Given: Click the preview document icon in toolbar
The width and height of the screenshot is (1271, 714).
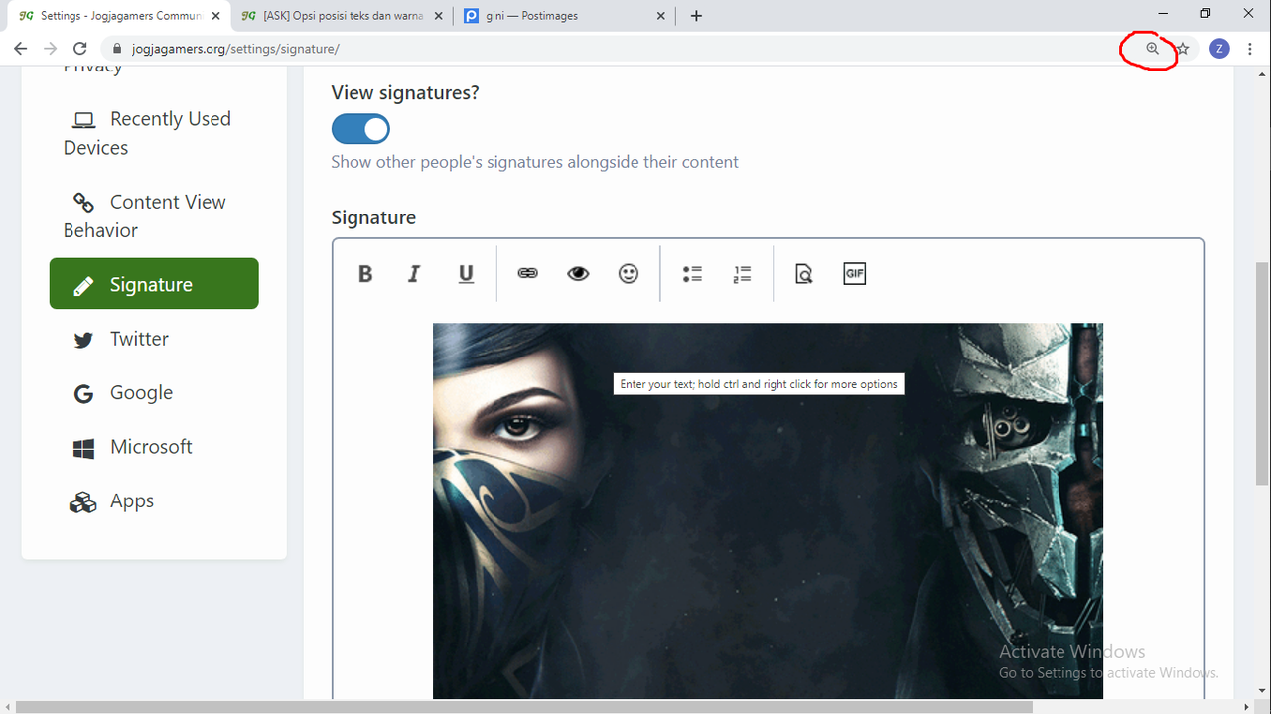Looking at the screenshot, I should pos(804,274).
